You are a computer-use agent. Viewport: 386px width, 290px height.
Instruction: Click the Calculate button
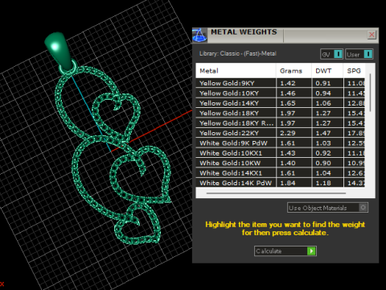285,251
